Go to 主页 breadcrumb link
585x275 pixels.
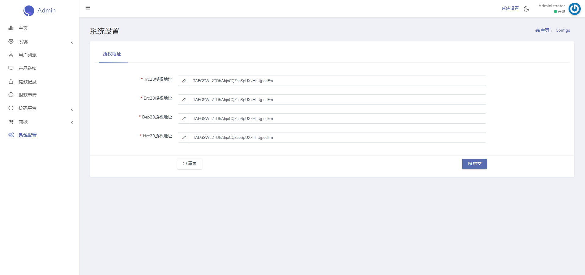click(542, 30)
